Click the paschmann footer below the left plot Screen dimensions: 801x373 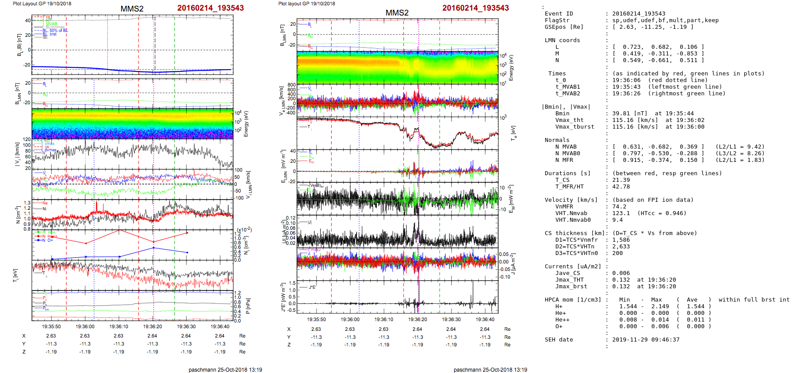[x=225, y=370]
